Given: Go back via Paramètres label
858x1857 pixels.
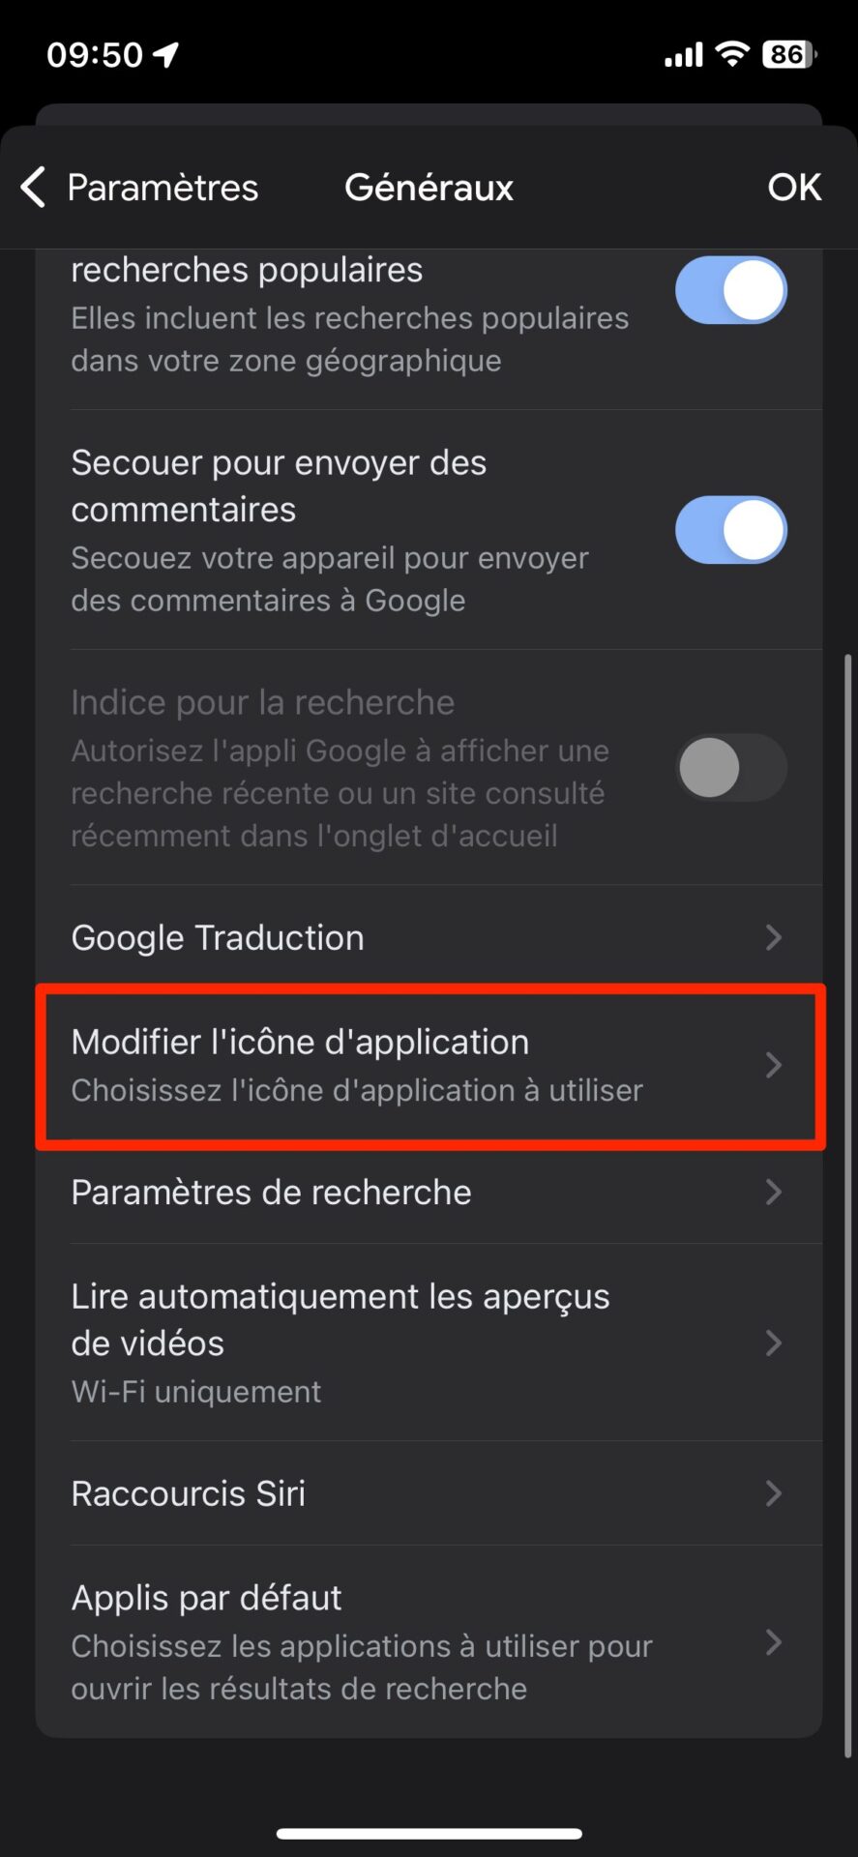Looking at the screenshot, I should pyautogui.click(x=163, y=188).
